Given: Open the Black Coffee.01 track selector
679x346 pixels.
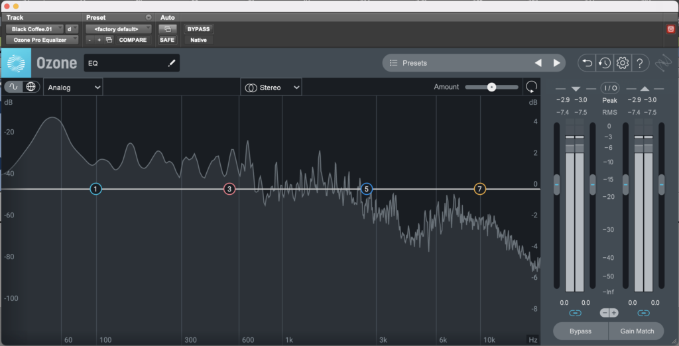Looking at the screenshot, I should [35, 29].
